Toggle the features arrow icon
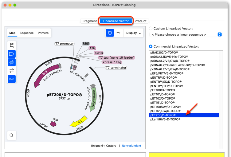The height and width of the screenshot is (157, 231). tap(12, 54)
